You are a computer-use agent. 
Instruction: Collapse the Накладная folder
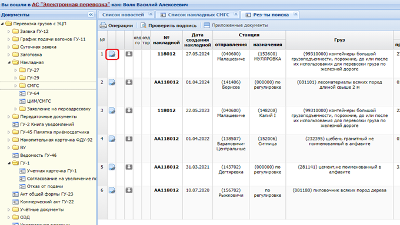[9, 62]
